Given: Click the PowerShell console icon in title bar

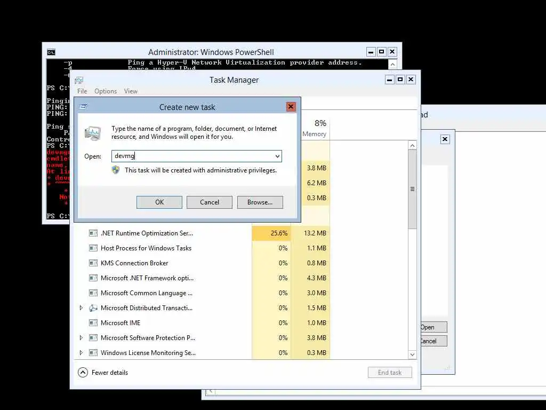Looking at the screenshot, I should (x=51, y=52).
